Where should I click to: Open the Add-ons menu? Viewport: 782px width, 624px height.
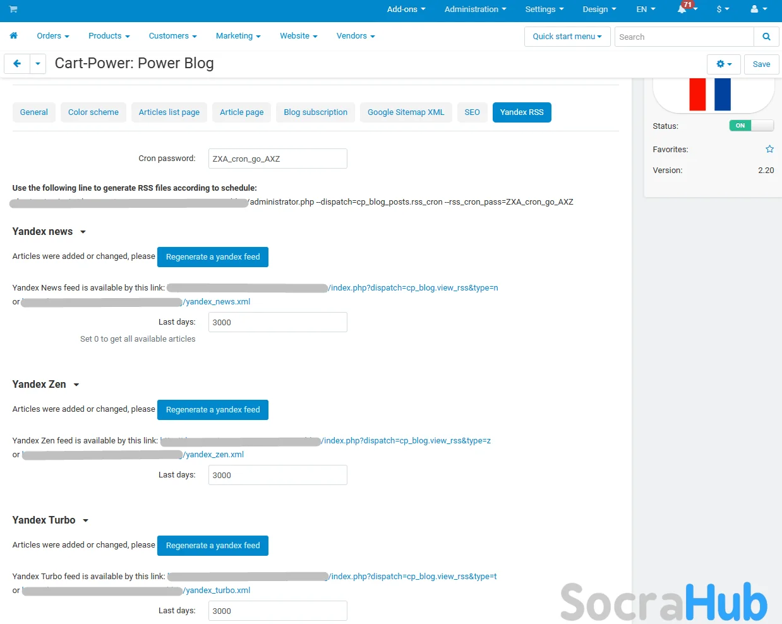tap(406, 9)
